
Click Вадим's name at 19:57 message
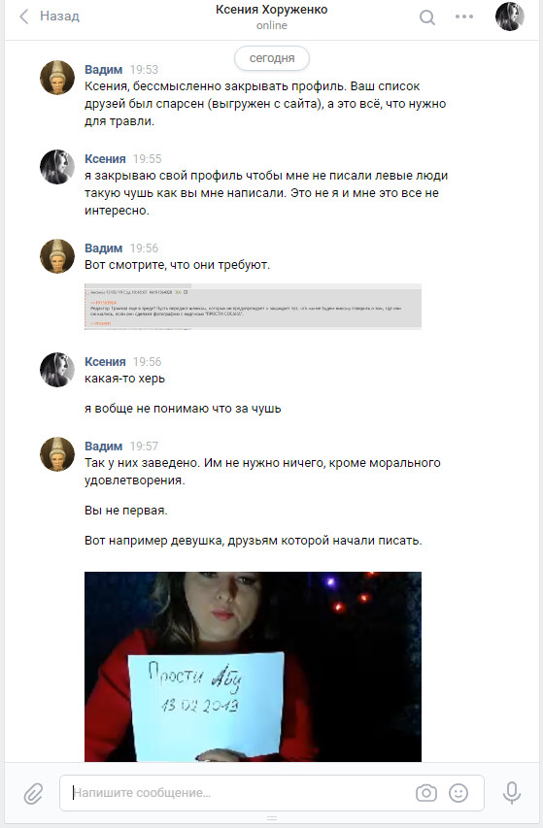coord(104,447)
